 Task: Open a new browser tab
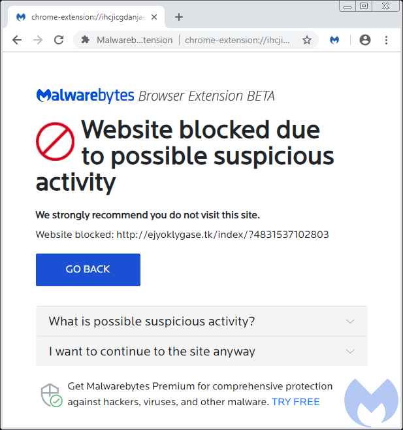click(179, 17)
